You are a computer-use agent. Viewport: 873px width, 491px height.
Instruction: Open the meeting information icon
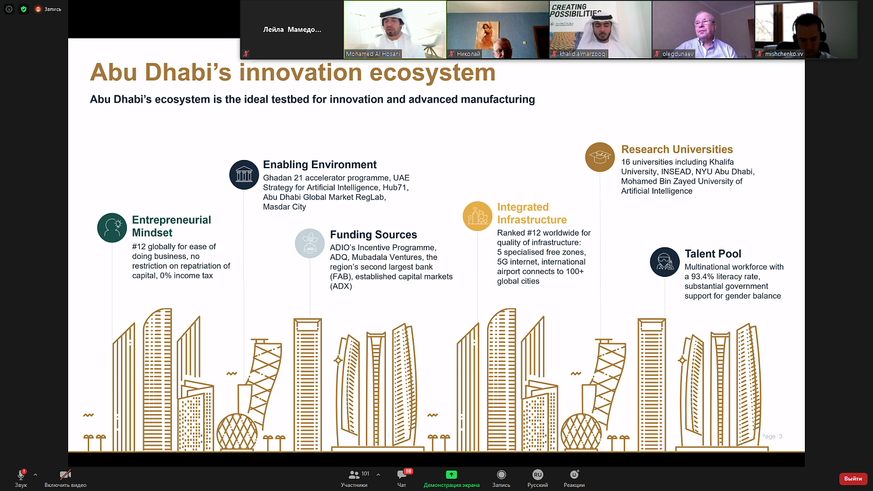click(9, 9)
